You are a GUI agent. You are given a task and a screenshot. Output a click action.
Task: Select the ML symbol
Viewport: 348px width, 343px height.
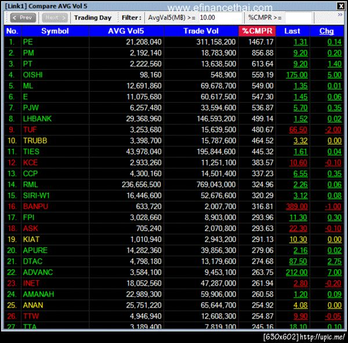28,86
